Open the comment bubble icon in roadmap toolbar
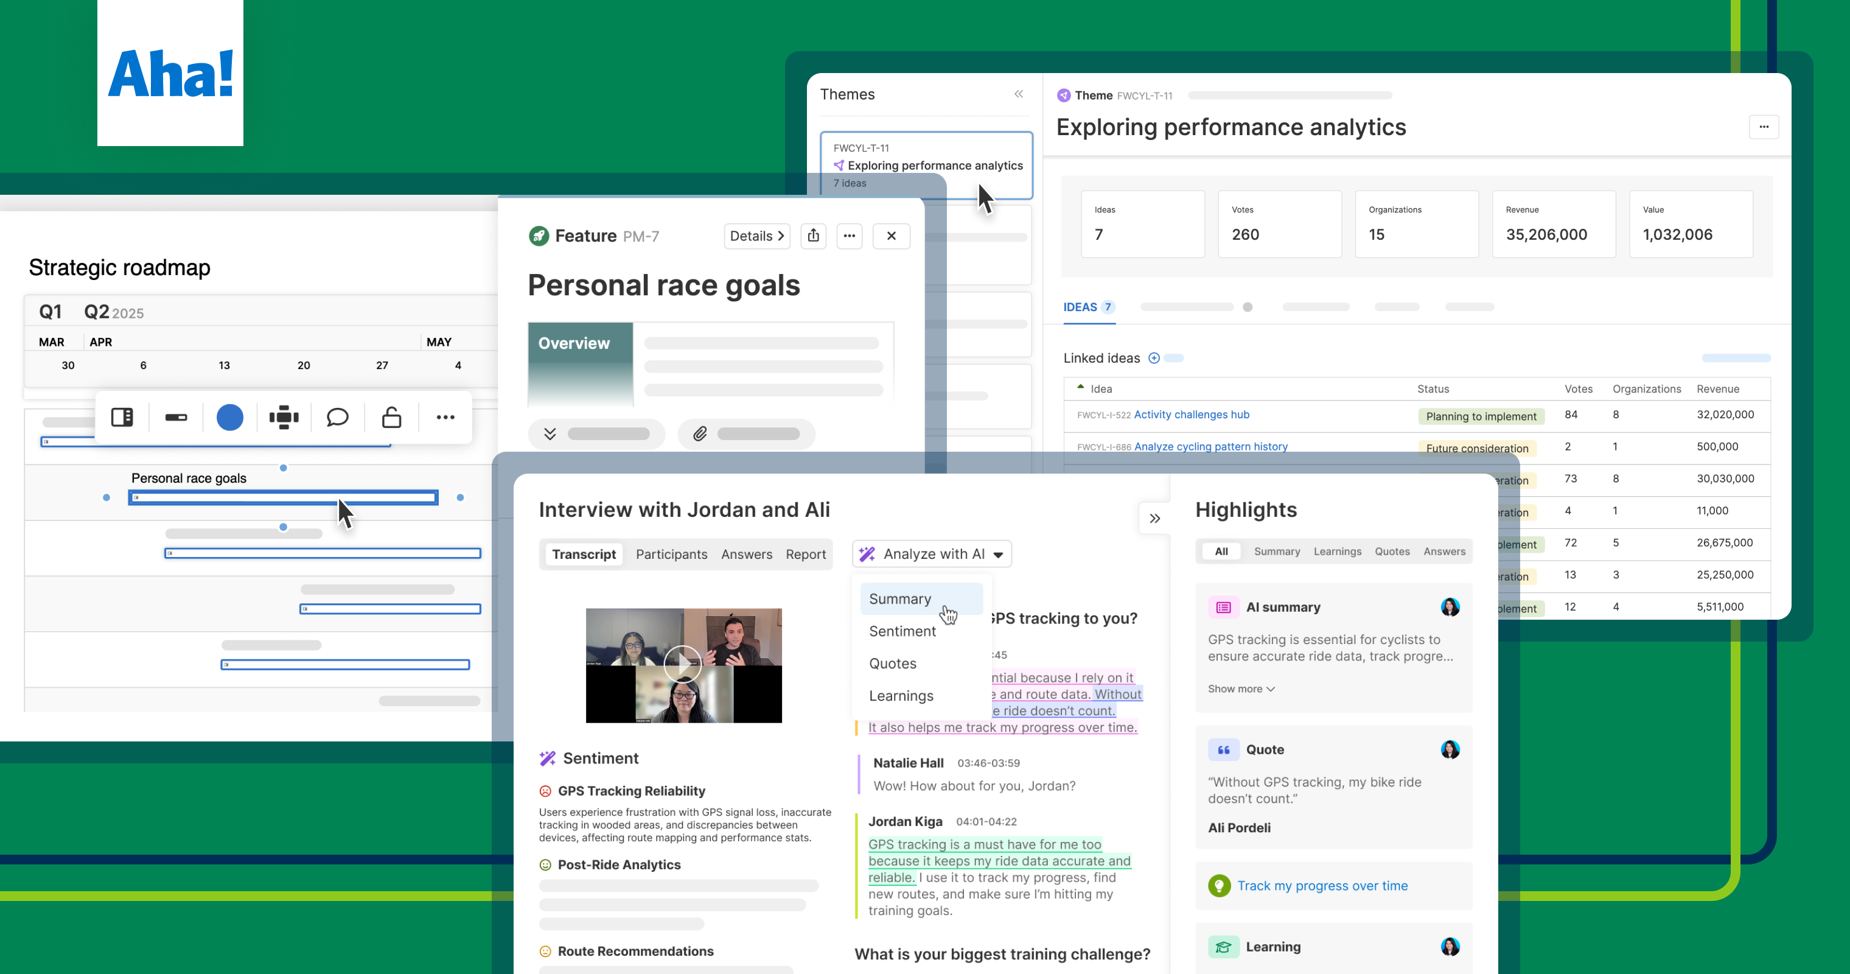The height and width of the screenshot is (974, 1850). (337, 418)
